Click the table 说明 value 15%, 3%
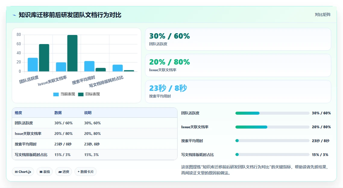The width and height of the screenshot is (343, 188). point(91,155)
